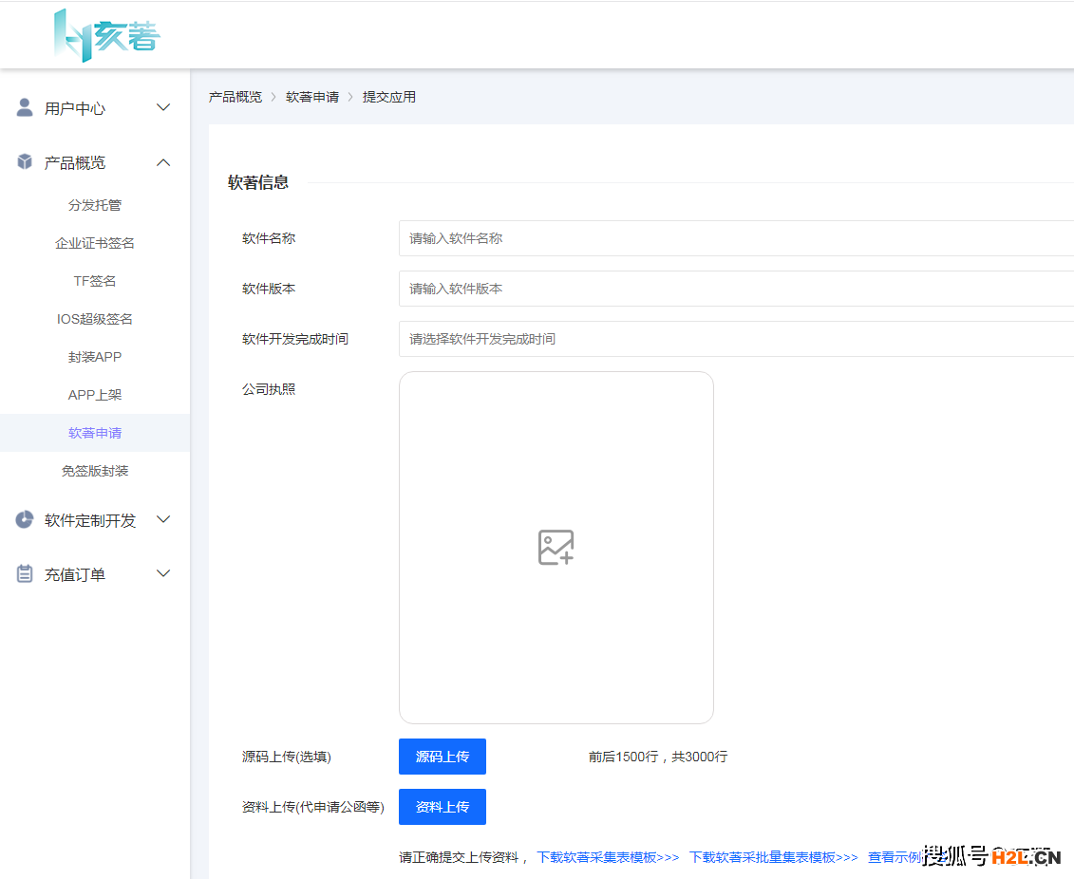Click 下载软著采集表模板 link

click(x=608, y=857)
